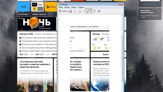The height and width of the screenshot is (92, 163).
Task: Open the Shell bookmark tile in browser
Action: tap(23, 7)
